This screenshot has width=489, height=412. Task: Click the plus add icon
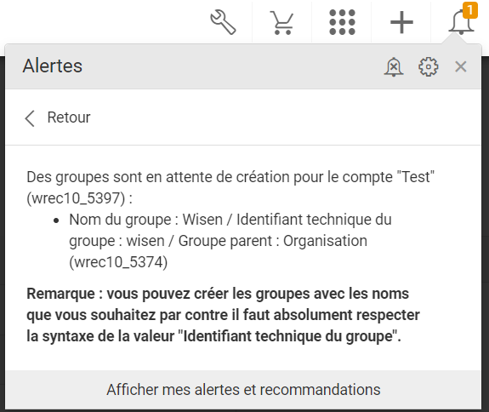[x=401, y=22]
